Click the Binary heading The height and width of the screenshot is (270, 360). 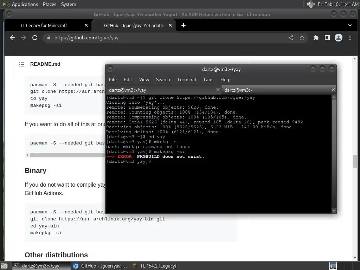pos(36,171)
